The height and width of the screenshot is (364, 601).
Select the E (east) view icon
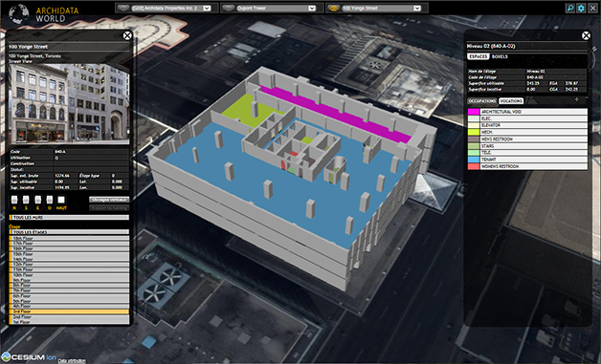click(x=38, y=201)
